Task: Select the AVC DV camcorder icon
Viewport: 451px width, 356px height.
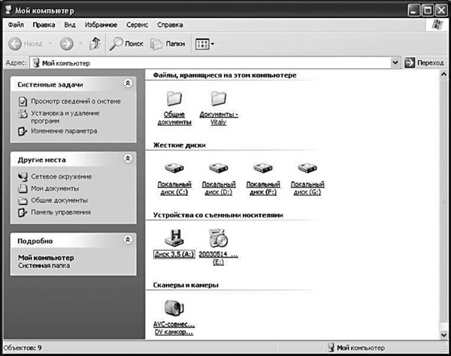Action: 174,308
